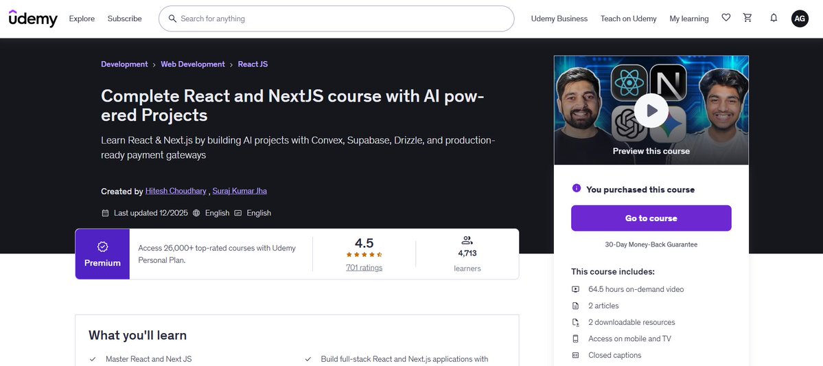Click the last updated calendar icon

click(x=105, y=213)
